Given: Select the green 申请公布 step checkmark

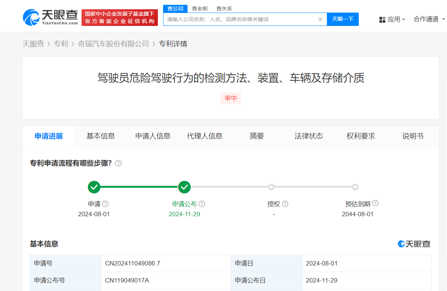Looking at the screenshot, I should coord(184,187).
